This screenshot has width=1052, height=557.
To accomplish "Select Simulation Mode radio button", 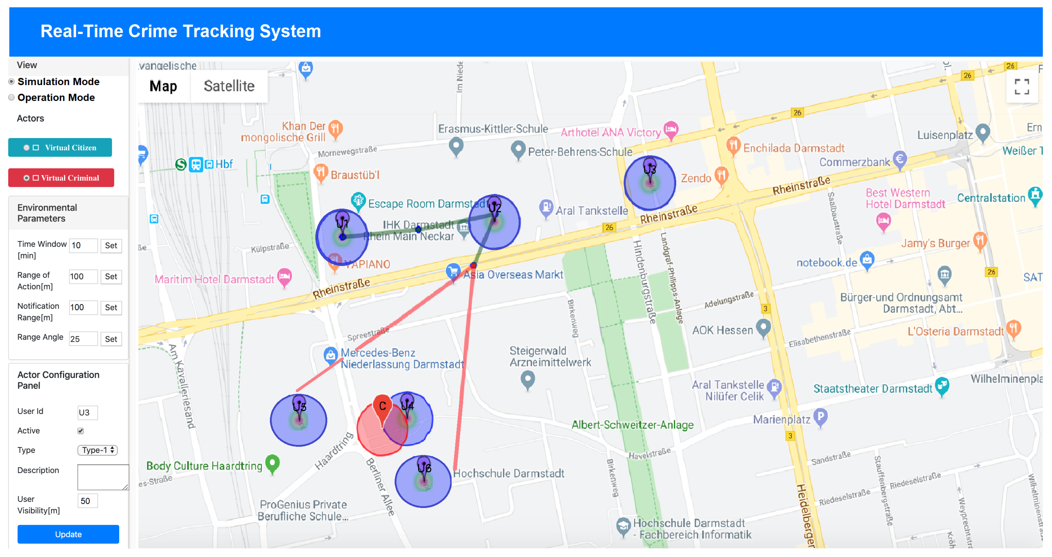I will 11,82.
